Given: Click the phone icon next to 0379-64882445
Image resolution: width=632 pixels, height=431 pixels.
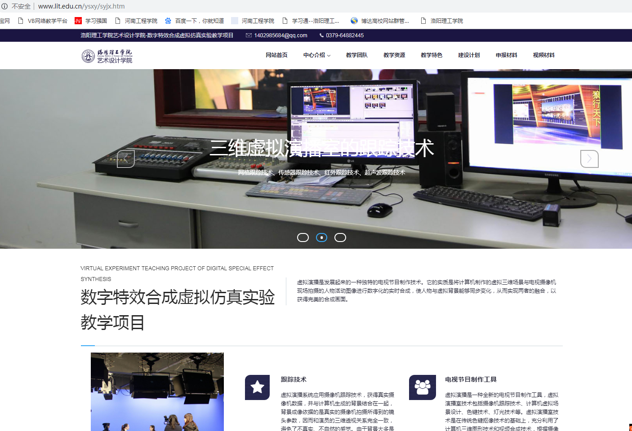Looking at the screenshot, I should 321,35.
